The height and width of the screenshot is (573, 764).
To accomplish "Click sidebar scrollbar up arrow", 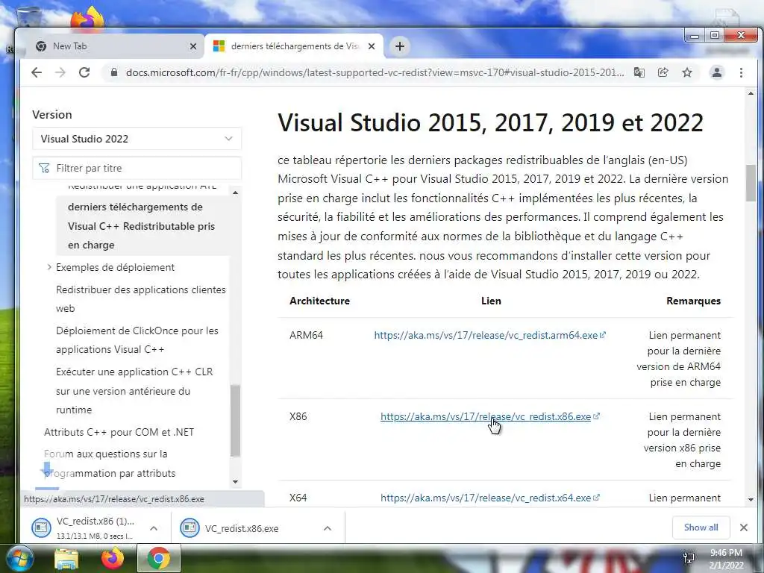I will (x=235, y=193).
